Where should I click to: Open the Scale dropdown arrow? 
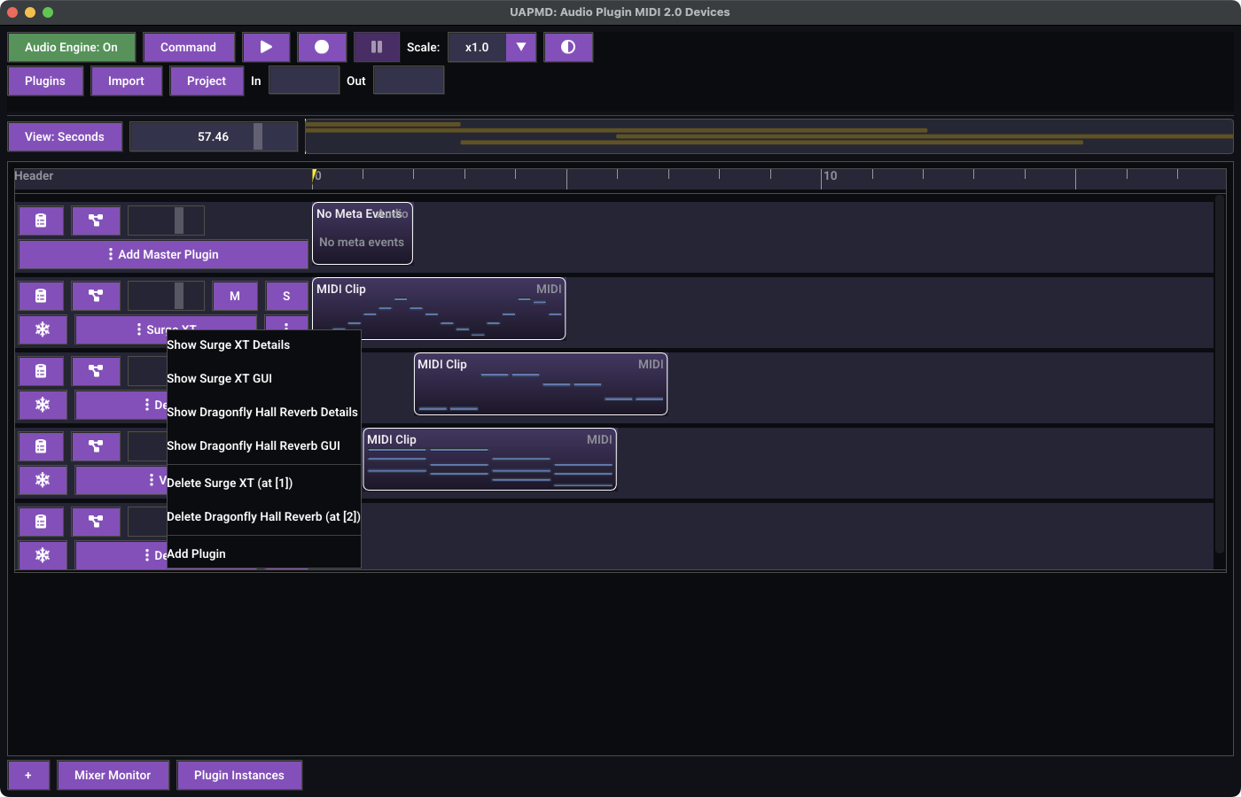coord(521,47)
